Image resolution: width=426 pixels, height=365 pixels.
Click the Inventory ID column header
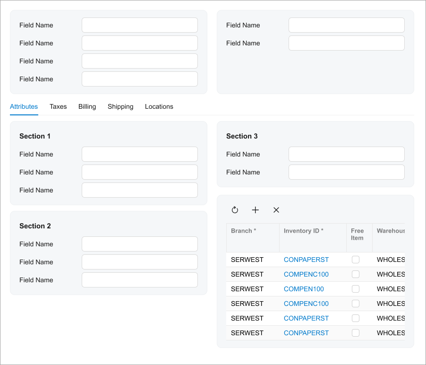pyautogui.click(x=304, y=231)
